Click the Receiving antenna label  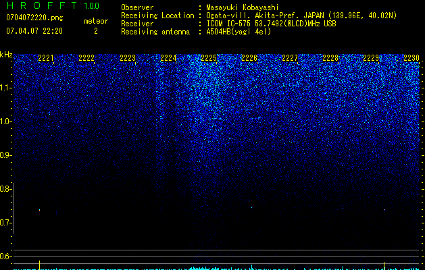[155, 32]
